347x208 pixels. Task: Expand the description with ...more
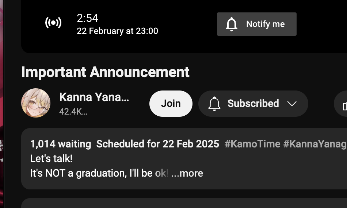click(187, 173)
